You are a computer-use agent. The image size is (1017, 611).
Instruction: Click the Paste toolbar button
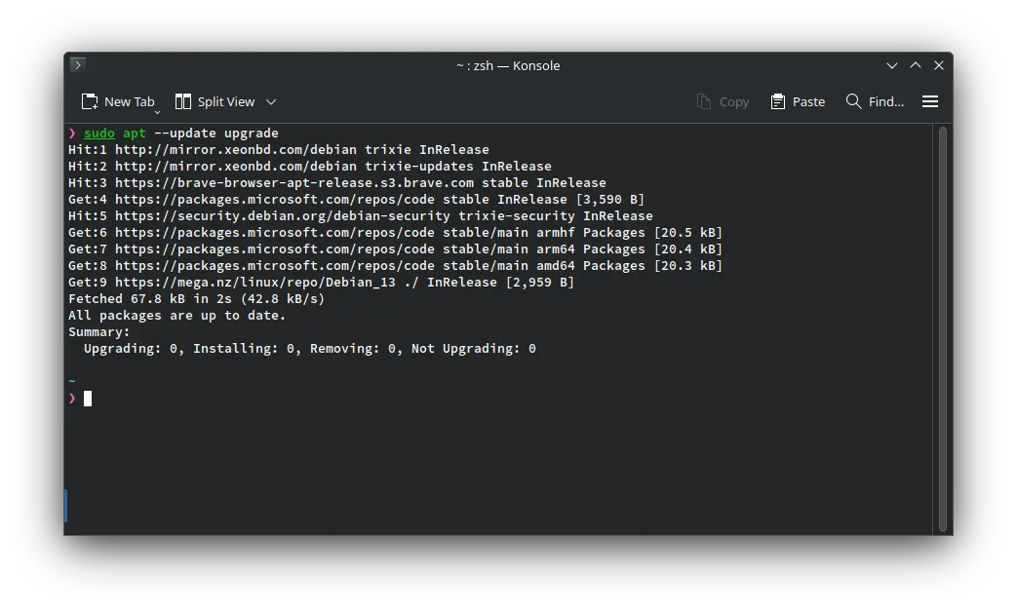point(798,101)
